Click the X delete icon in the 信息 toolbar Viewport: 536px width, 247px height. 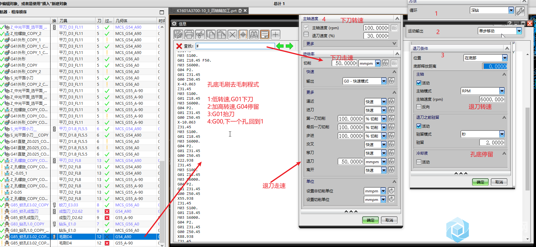pyautogui.click(x=232, y=34)
